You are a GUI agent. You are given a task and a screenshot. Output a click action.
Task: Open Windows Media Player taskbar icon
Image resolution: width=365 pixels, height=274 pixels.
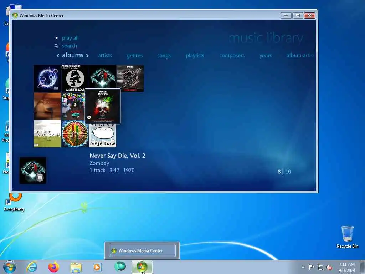97,267
